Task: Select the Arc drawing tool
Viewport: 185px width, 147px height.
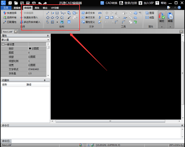Action: 57,18
